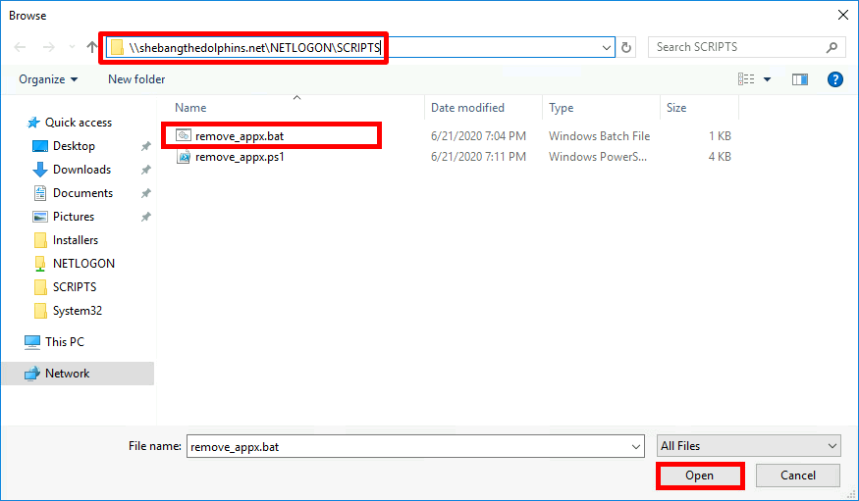Click the Desktop monitor icon

pyautogui.click(x=40, y=146)
